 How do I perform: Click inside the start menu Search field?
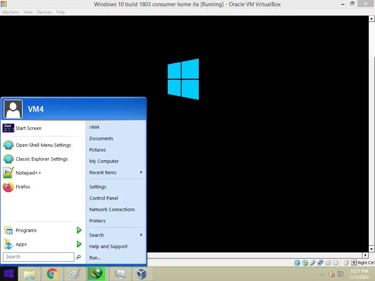click(x=38, y=257)
